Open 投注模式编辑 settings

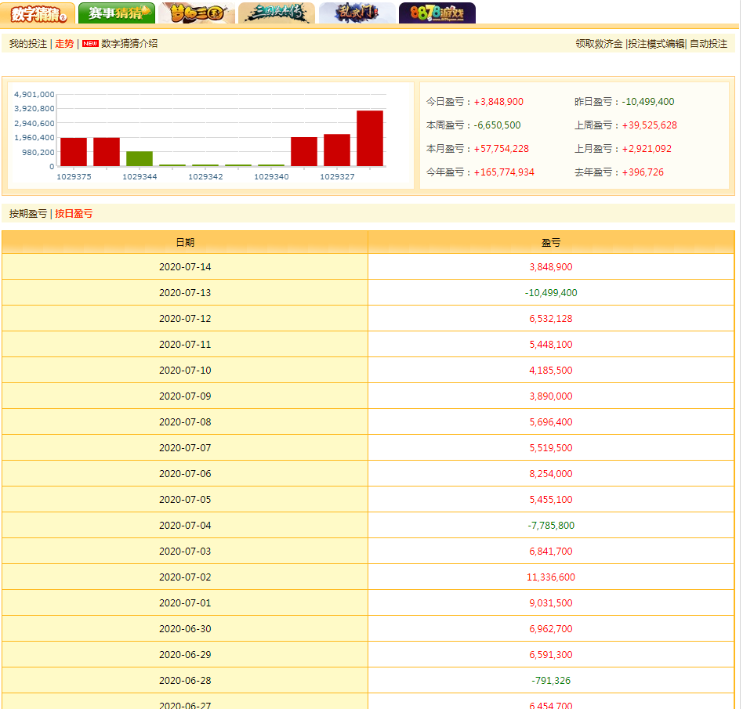pos(656,44)
